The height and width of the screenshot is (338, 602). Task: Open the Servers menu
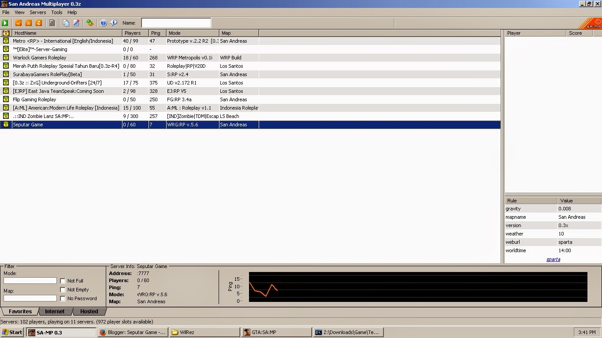[x=38, y=12]
